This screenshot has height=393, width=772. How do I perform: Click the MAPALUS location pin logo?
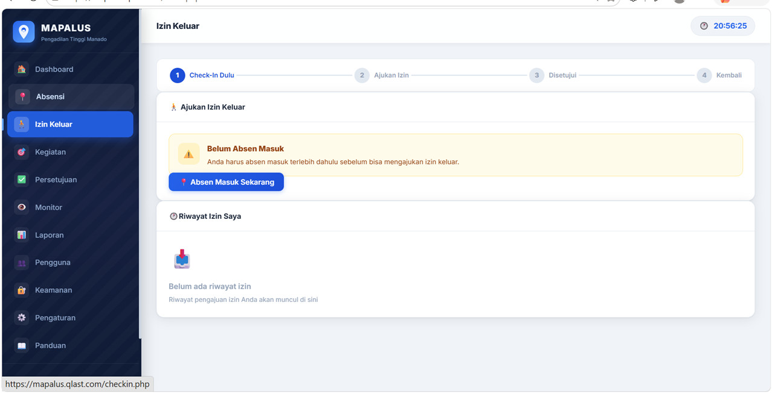click(24, 32)
